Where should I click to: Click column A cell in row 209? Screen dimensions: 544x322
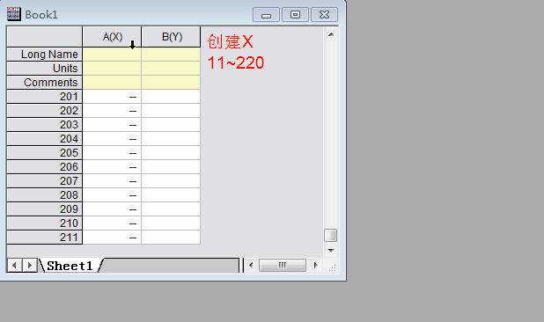(112, 209)
